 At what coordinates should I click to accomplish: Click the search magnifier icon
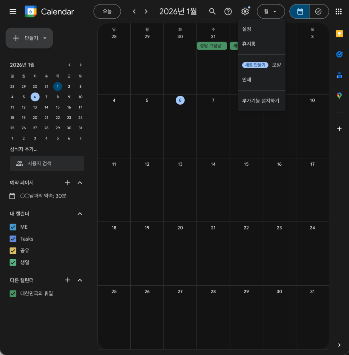click(212, 11)
